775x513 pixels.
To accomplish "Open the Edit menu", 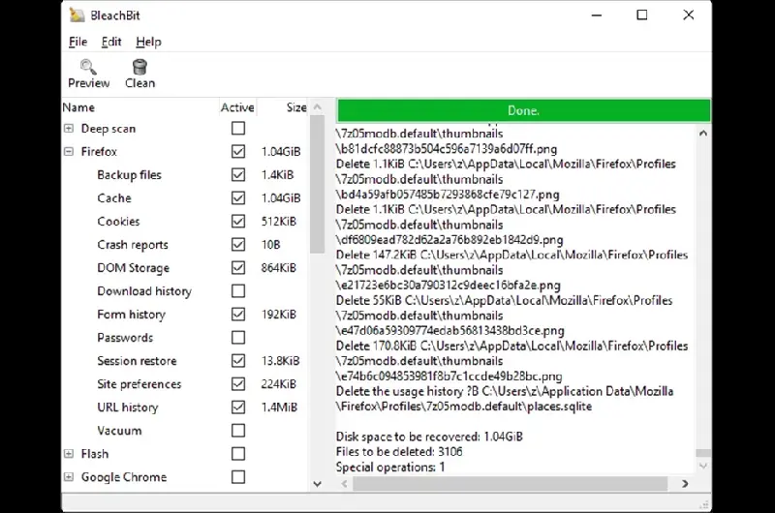I will pos(111,42).
